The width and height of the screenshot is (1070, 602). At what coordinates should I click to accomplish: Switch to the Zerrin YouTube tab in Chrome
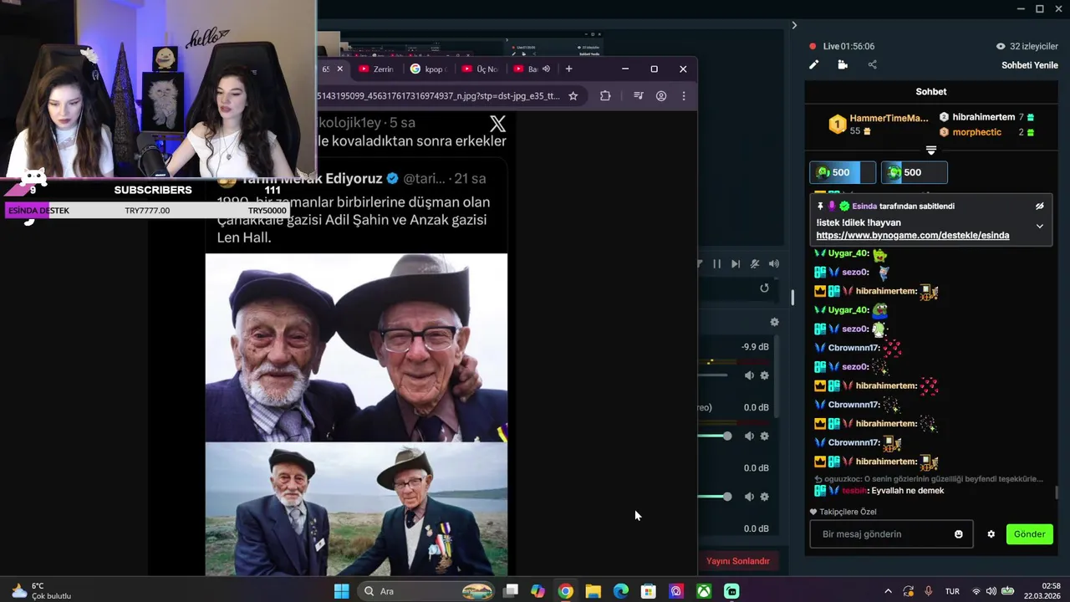coord(375,69)
